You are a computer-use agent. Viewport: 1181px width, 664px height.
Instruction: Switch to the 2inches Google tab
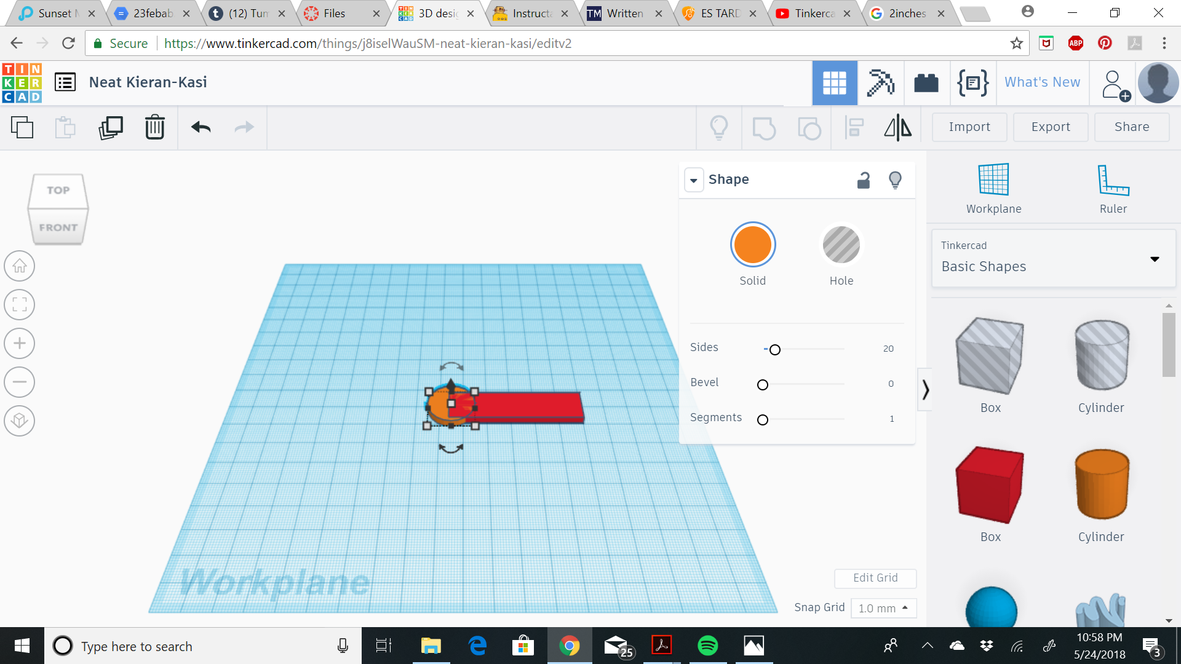pyautogui.click(x=908, y=13)
